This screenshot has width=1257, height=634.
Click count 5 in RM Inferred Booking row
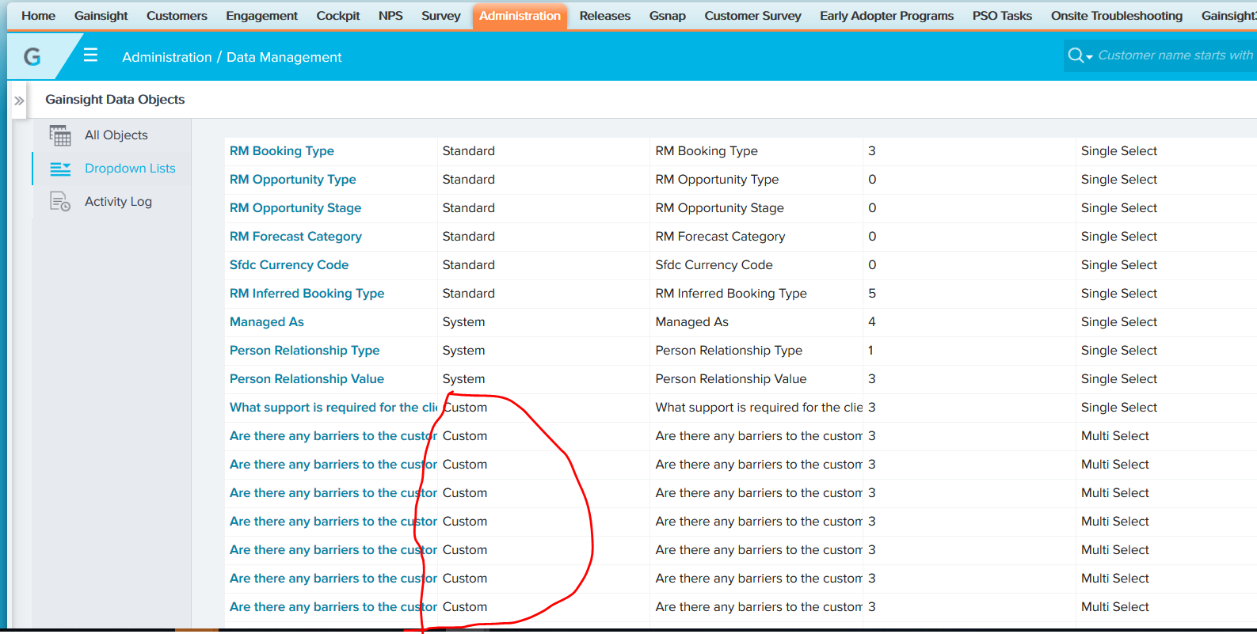[x=872, y=294]
